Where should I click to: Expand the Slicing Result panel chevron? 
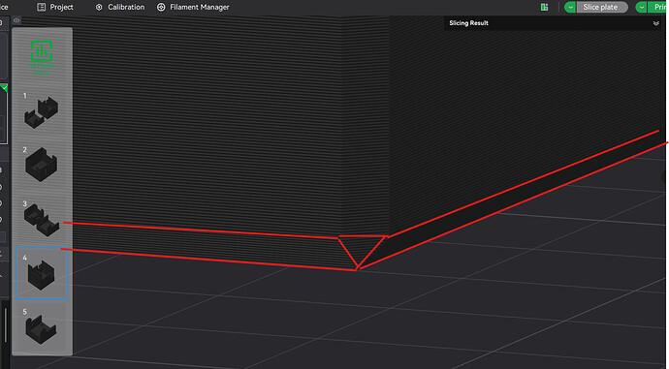[x=655, y=23]
